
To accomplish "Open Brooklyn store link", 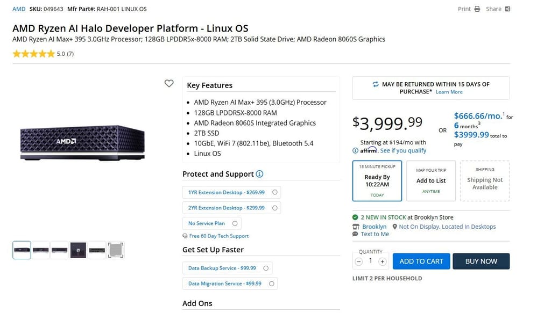I will point(375,227).
